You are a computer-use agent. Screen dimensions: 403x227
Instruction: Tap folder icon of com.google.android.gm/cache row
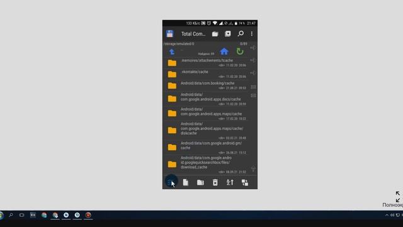coord(172,147)
